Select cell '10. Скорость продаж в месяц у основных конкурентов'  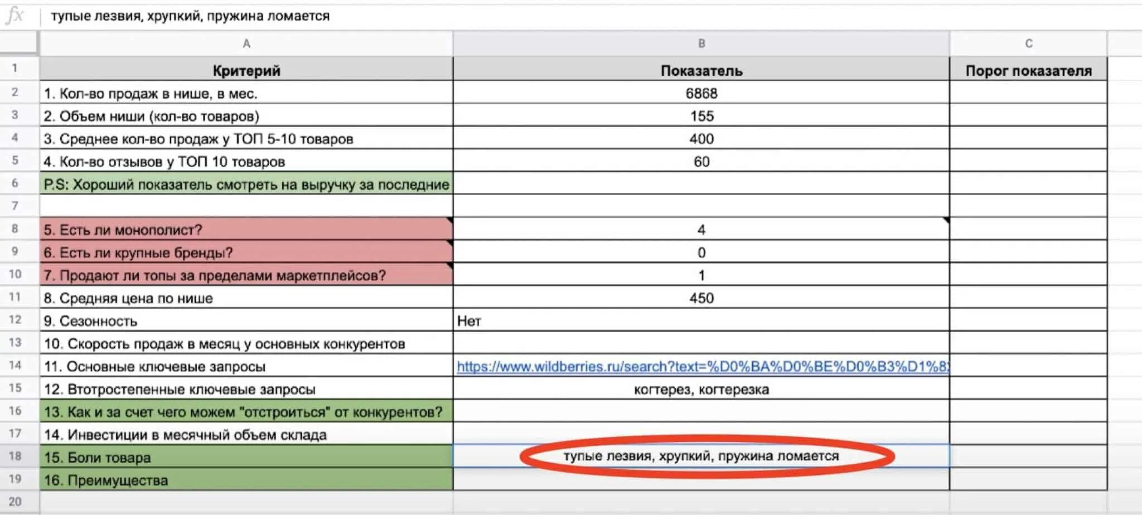pos(246,343)
